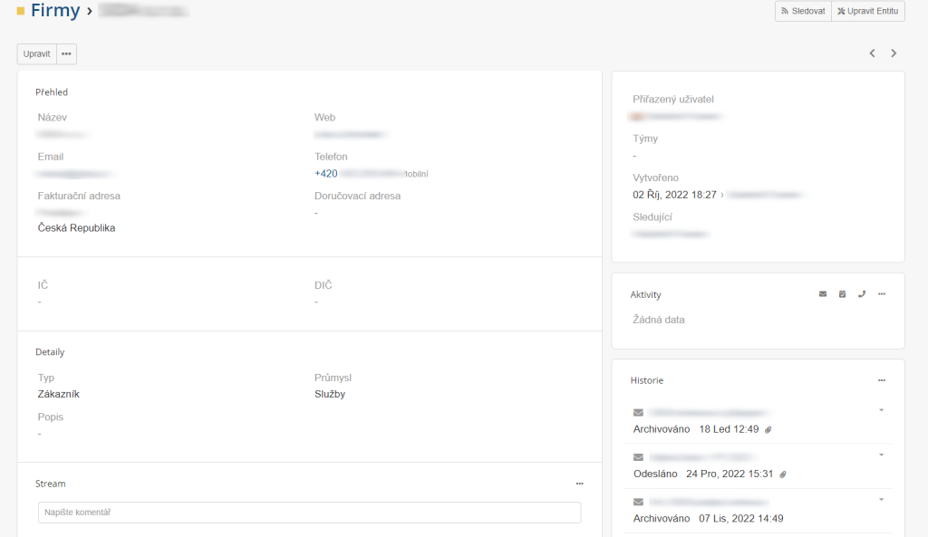Click the Upravit edit button
Screen dimensions: 928x537
(x=36, y=53)
